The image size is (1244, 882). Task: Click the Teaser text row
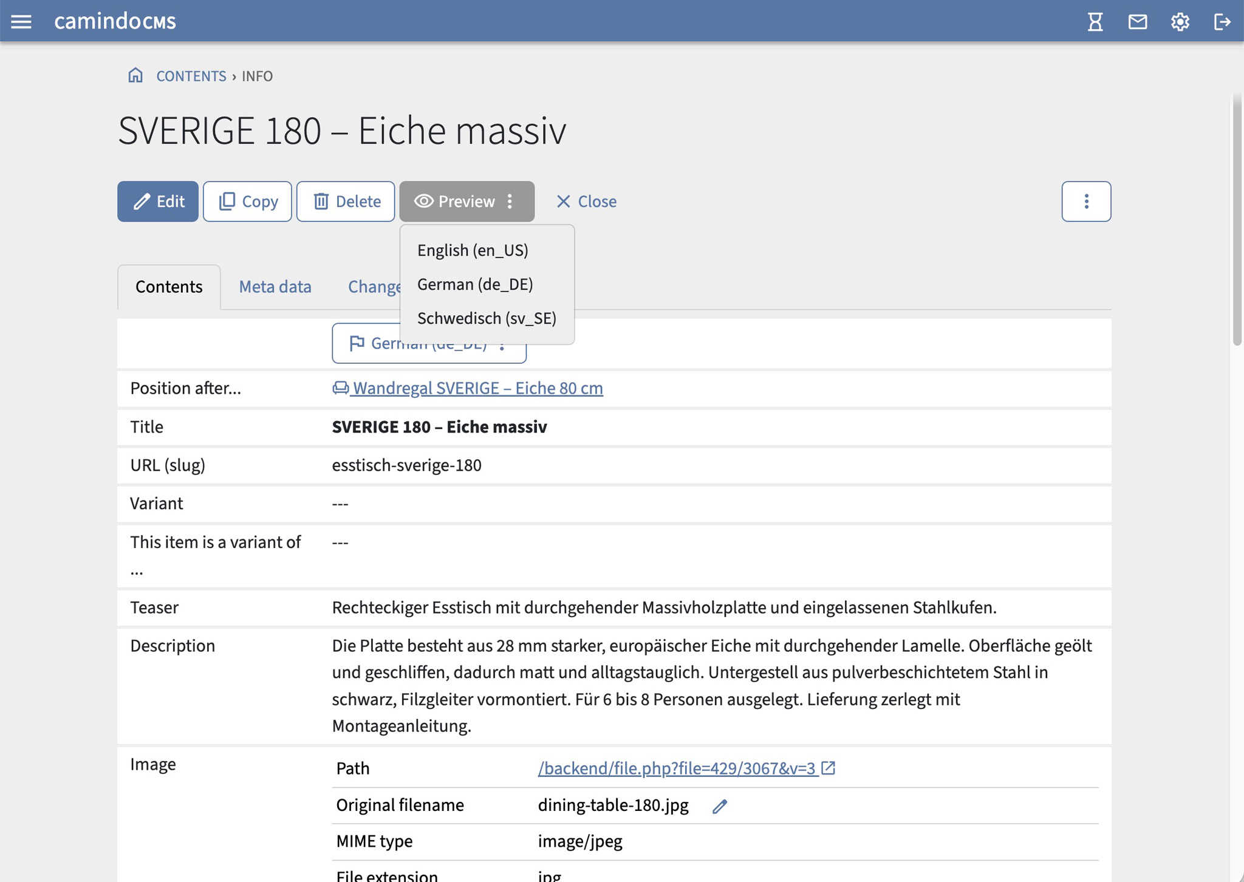(x=614, y=607)
